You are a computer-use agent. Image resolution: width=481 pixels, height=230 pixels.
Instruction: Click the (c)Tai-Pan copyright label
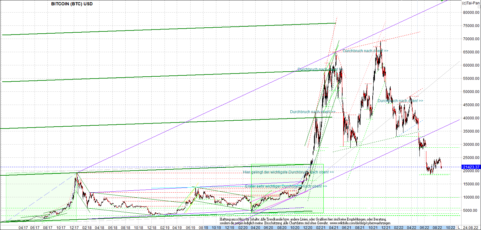(471, 3)
